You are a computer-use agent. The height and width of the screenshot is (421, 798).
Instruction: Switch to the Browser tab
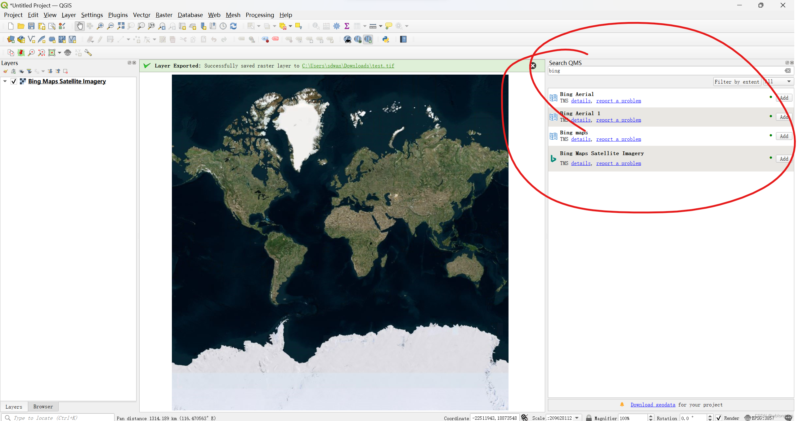pyautogui.click(x=43, y=406)
